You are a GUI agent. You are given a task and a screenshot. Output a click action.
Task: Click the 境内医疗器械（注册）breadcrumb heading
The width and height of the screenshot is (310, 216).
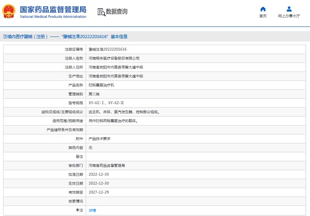[x=28, y=37]
